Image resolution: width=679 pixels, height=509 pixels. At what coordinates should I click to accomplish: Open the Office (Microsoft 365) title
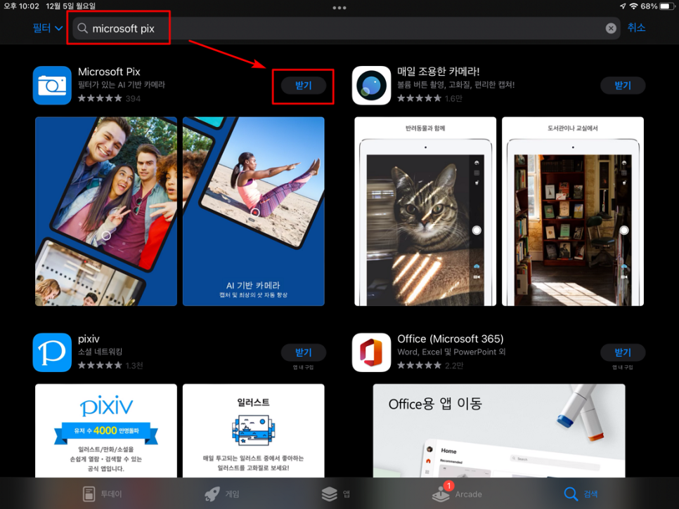[x=451, y=338]
